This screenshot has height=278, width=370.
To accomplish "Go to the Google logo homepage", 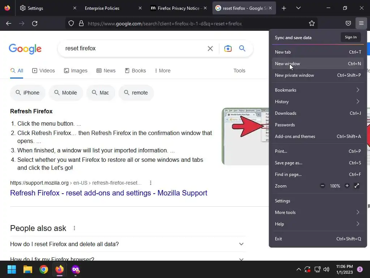I will 25,49.
